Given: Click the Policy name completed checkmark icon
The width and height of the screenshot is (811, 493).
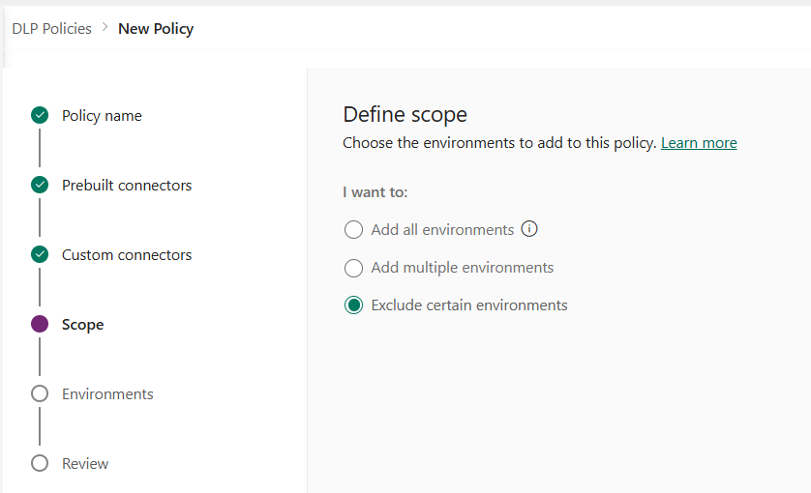Looking at the screenshot, I should (x=40, y=116).
